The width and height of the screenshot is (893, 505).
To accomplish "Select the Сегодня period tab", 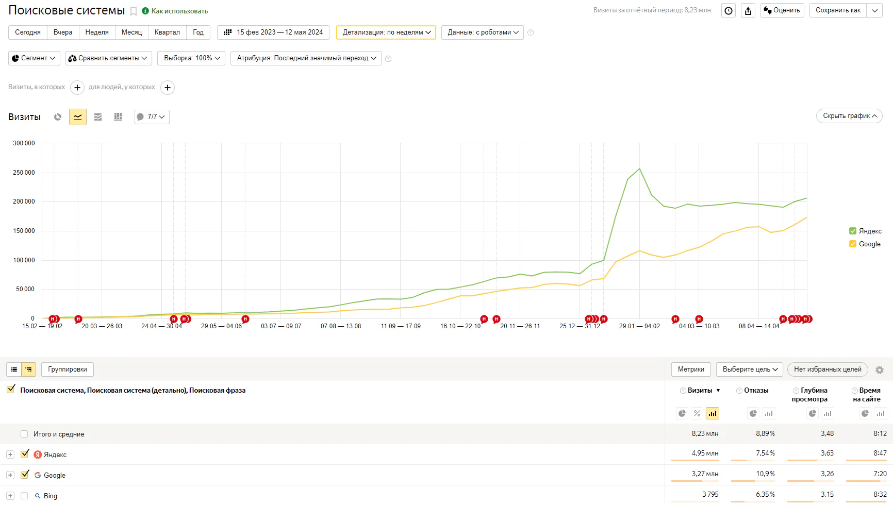I will (x=28, y=32).
